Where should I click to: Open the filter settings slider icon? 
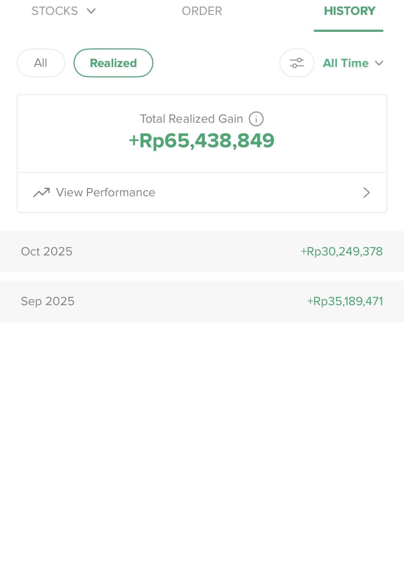(297, 63)
